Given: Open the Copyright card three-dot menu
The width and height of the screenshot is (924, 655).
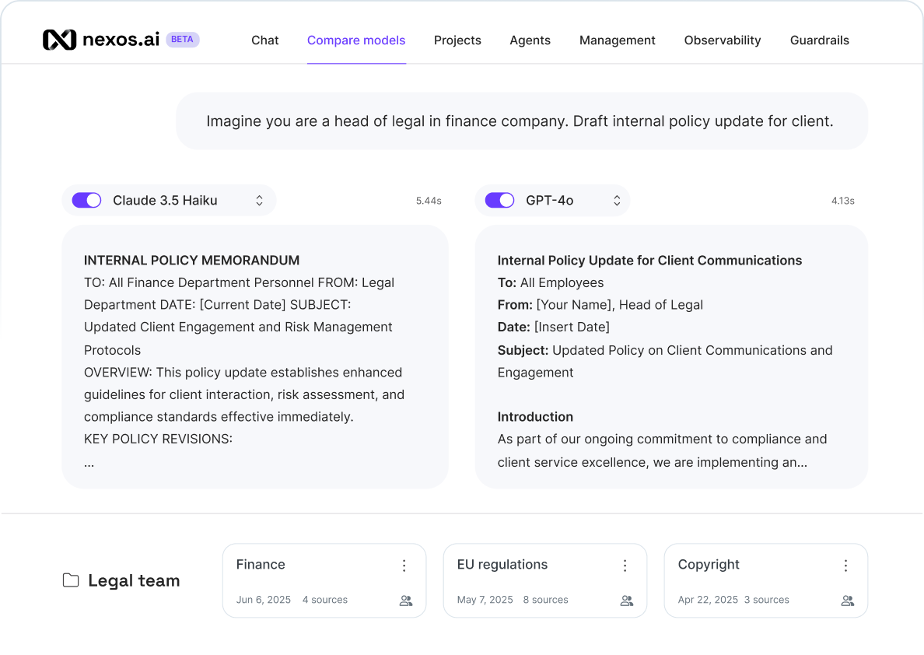Looking at the screenshot, I should tap(845, 566).
